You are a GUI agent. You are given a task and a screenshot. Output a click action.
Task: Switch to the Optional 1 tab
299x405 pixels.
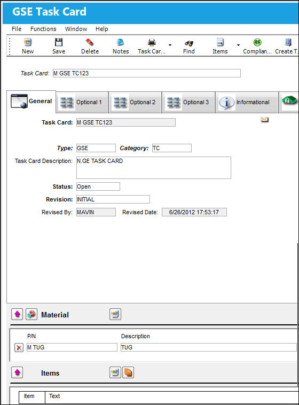tap(82, 102)
